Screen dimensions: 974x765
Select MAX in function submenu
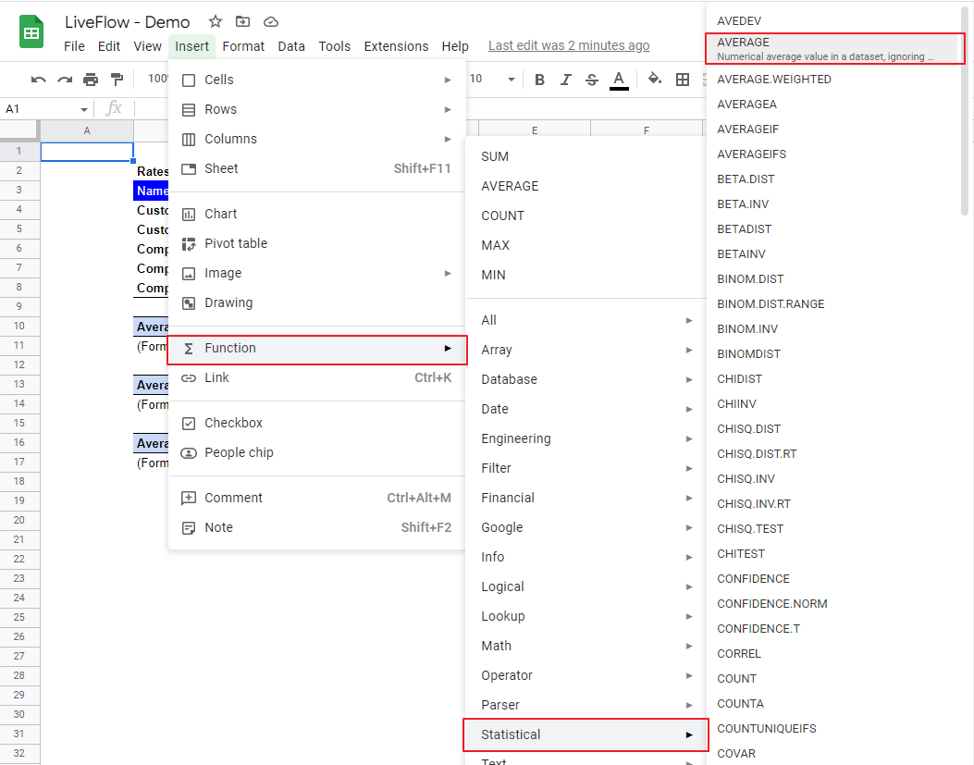[586, 245]
